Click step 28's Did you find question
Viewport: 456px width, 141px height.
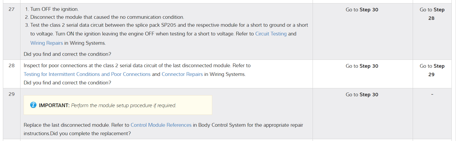point(67,83)
